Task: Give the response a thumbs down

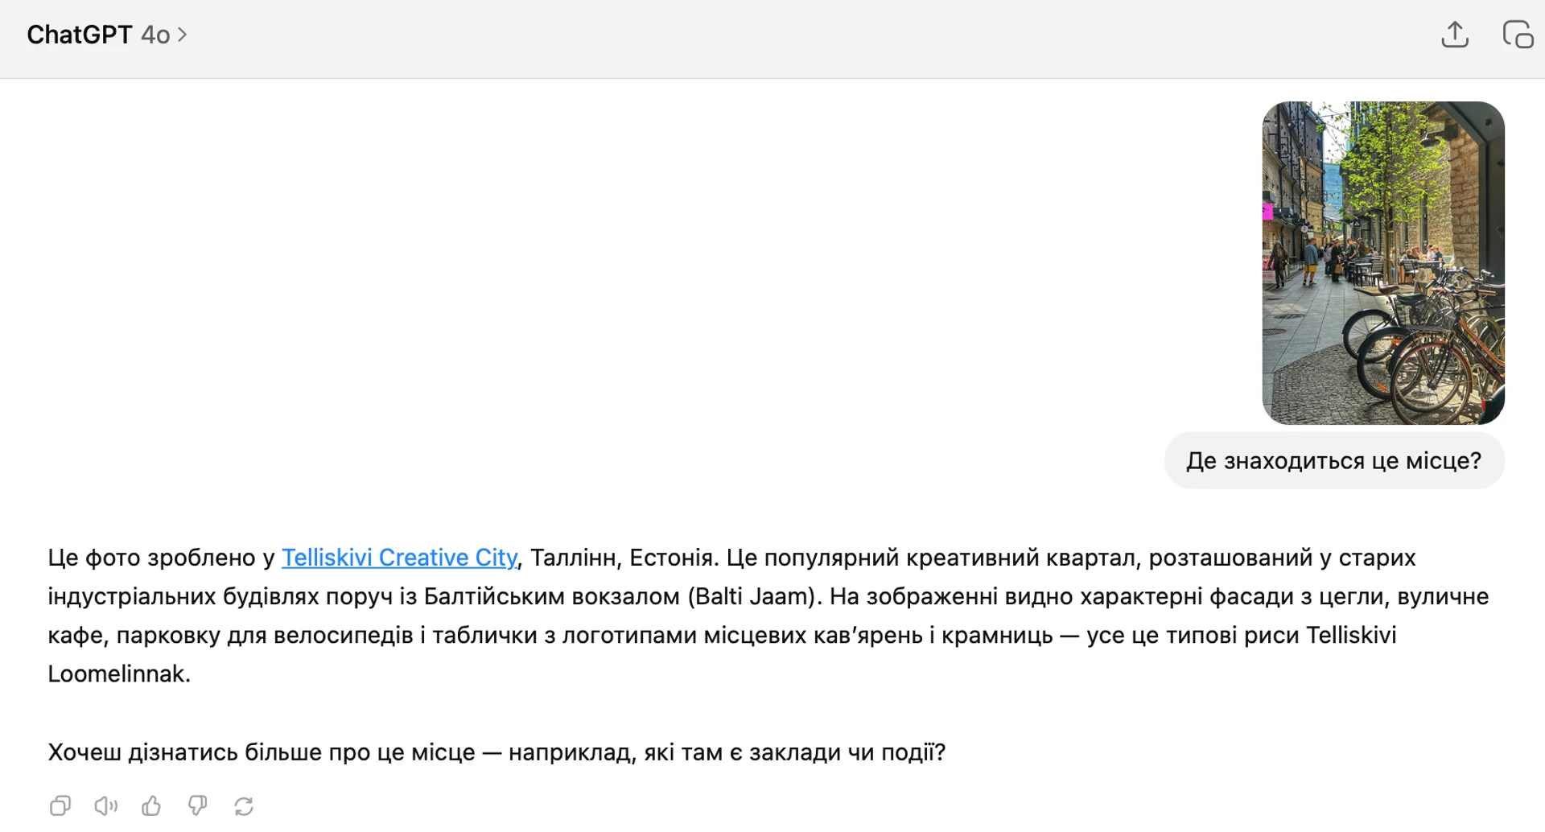Action: [197, 805]
